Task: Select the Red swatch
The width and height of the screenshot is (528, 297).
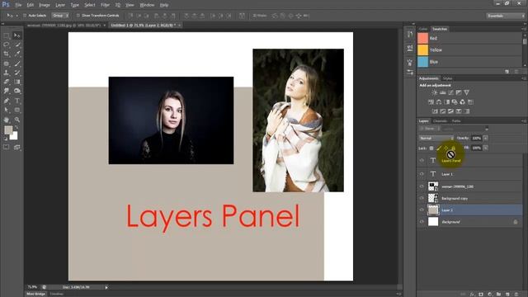Action: tap(422, 38)
